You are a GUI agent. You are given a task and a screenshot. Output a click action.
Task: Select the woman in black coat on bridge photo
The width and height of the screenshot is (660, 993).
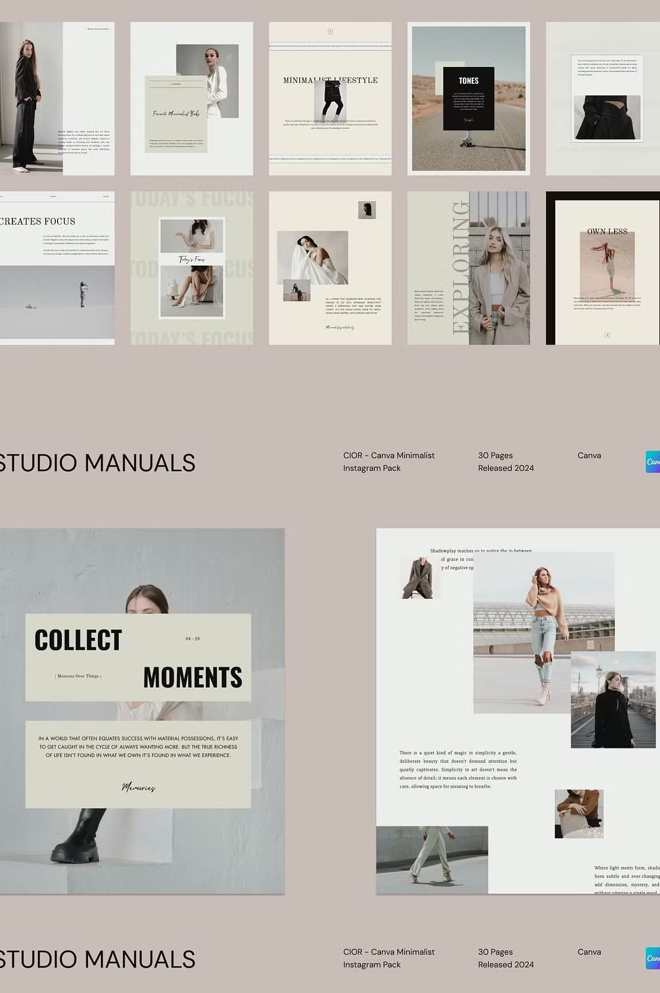click(x=613, y=699)
